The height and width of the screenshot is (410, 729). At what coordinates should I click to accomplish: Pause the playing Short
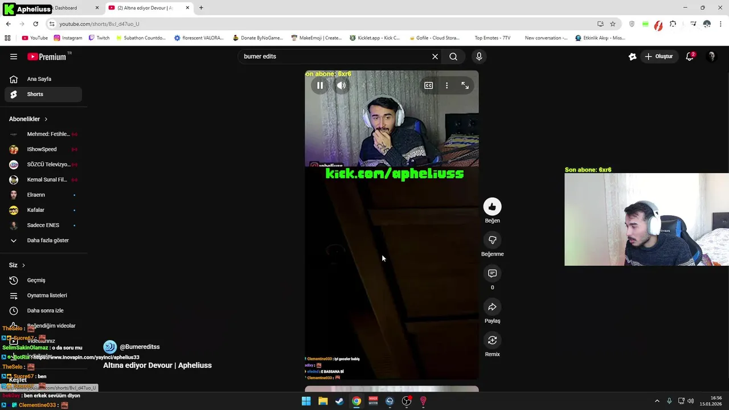tap(320, 85)
